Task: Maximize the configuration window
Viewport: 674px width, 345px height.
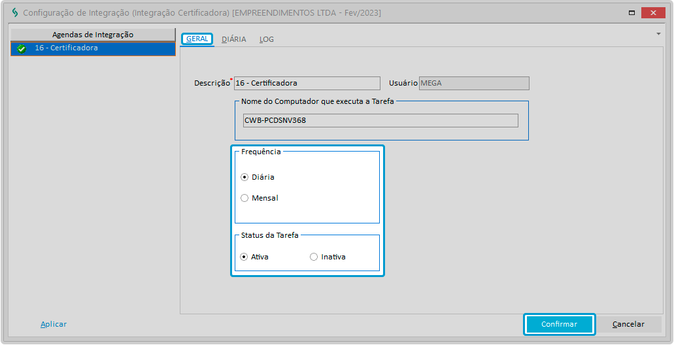Action: click(x=632, y=13)
